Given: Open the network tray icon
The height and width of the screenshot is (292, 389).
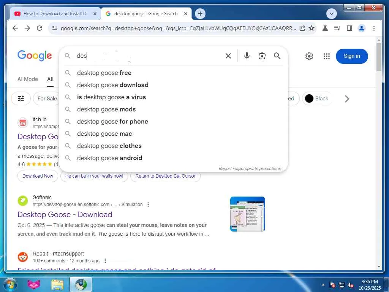Looking at the screenshot, I should 342,285.
